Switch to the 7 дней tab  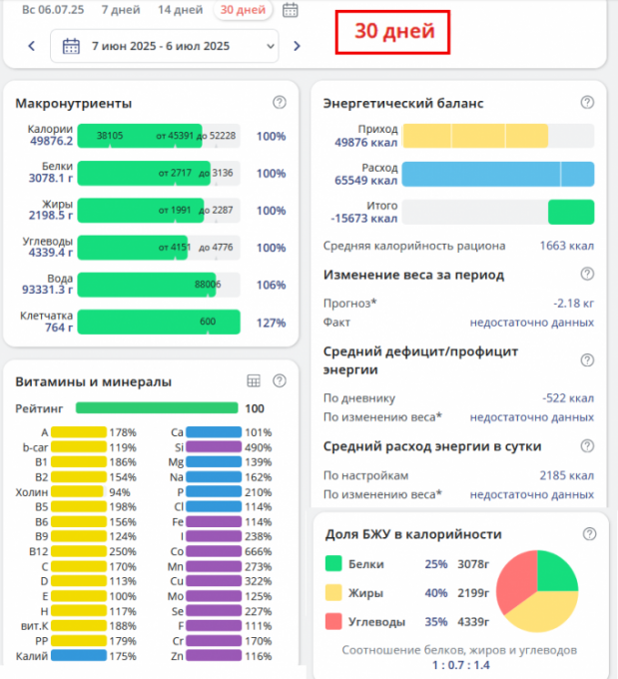click(x=120, y=10)
